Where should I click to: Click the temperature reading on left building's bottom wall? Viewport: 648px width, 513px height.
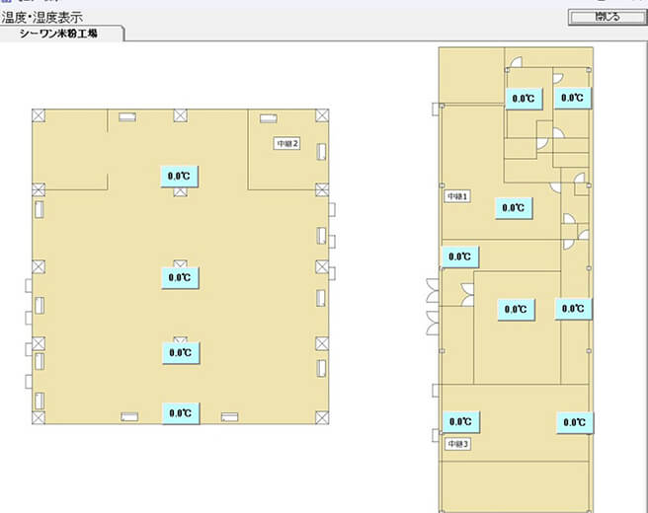(x=180, y=413)
